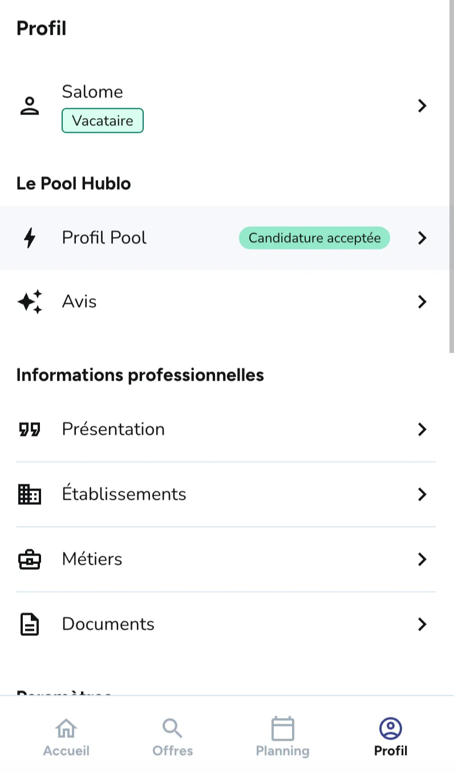Tap the building Établissements icon
454x771 pixels.
click(x=30, y=494)
